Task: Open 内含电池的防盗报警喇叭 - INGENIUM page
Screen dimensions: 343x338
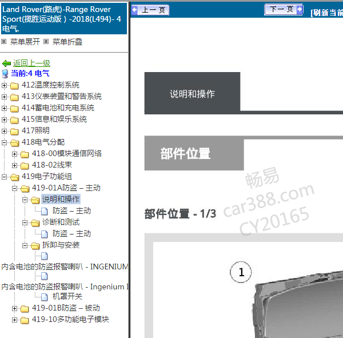Action: pyautogui.click(x=65, y=267)
